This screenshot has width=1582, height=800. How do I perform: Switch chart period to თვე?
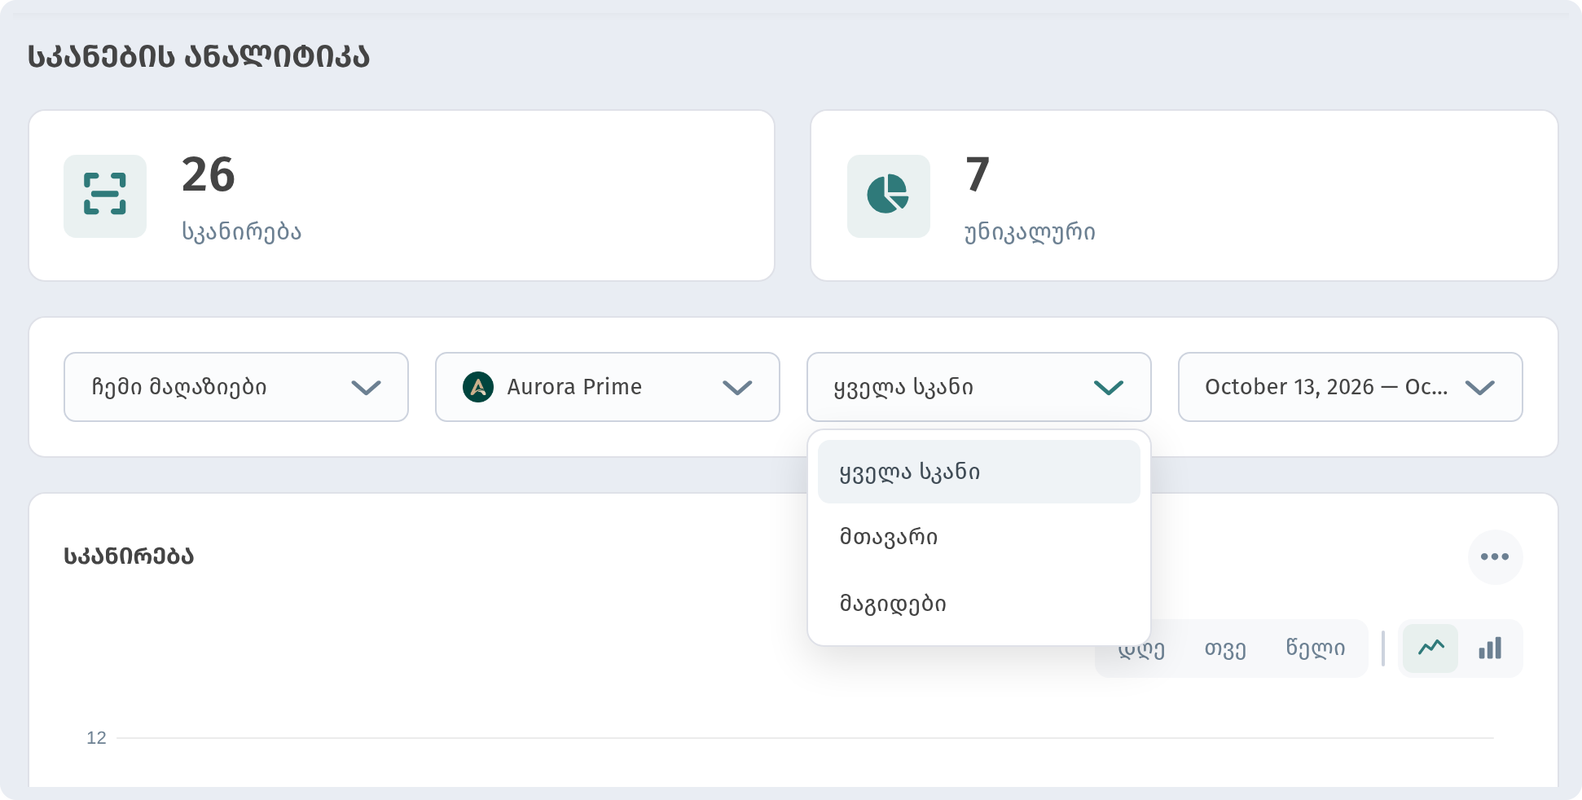1225,648
